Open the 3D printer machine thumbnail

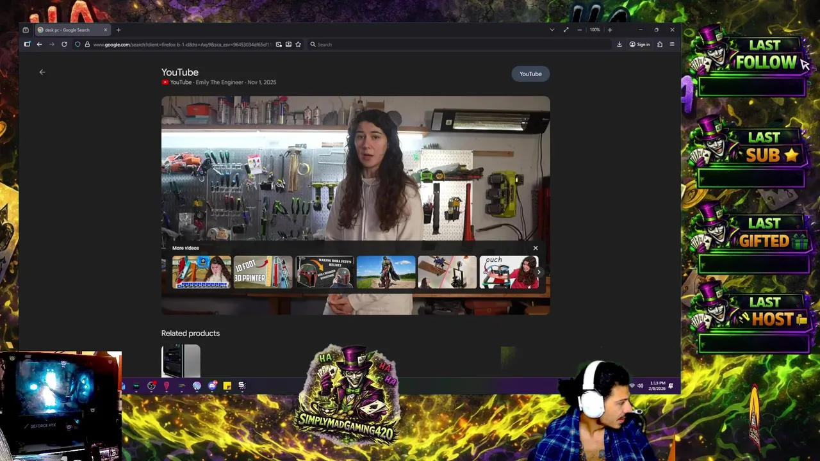pyautogui.click(x=448, y=272)
